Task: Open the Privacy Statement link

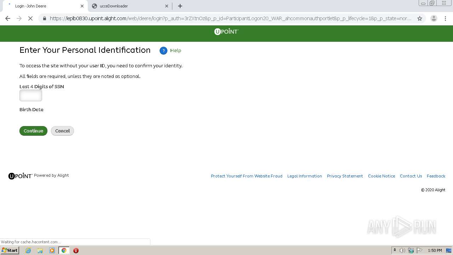Action: [345, 176]
